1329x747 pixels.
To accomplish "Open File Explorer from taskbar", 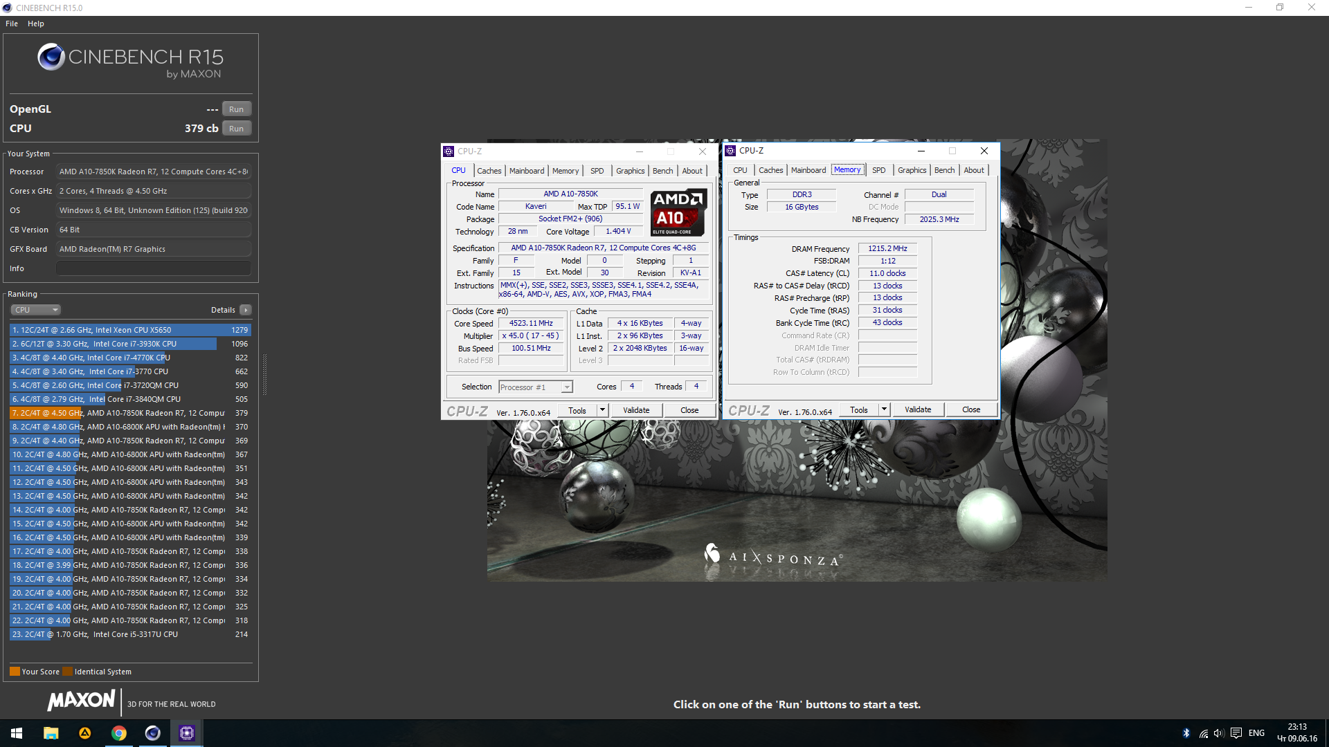I will (51, 733).
